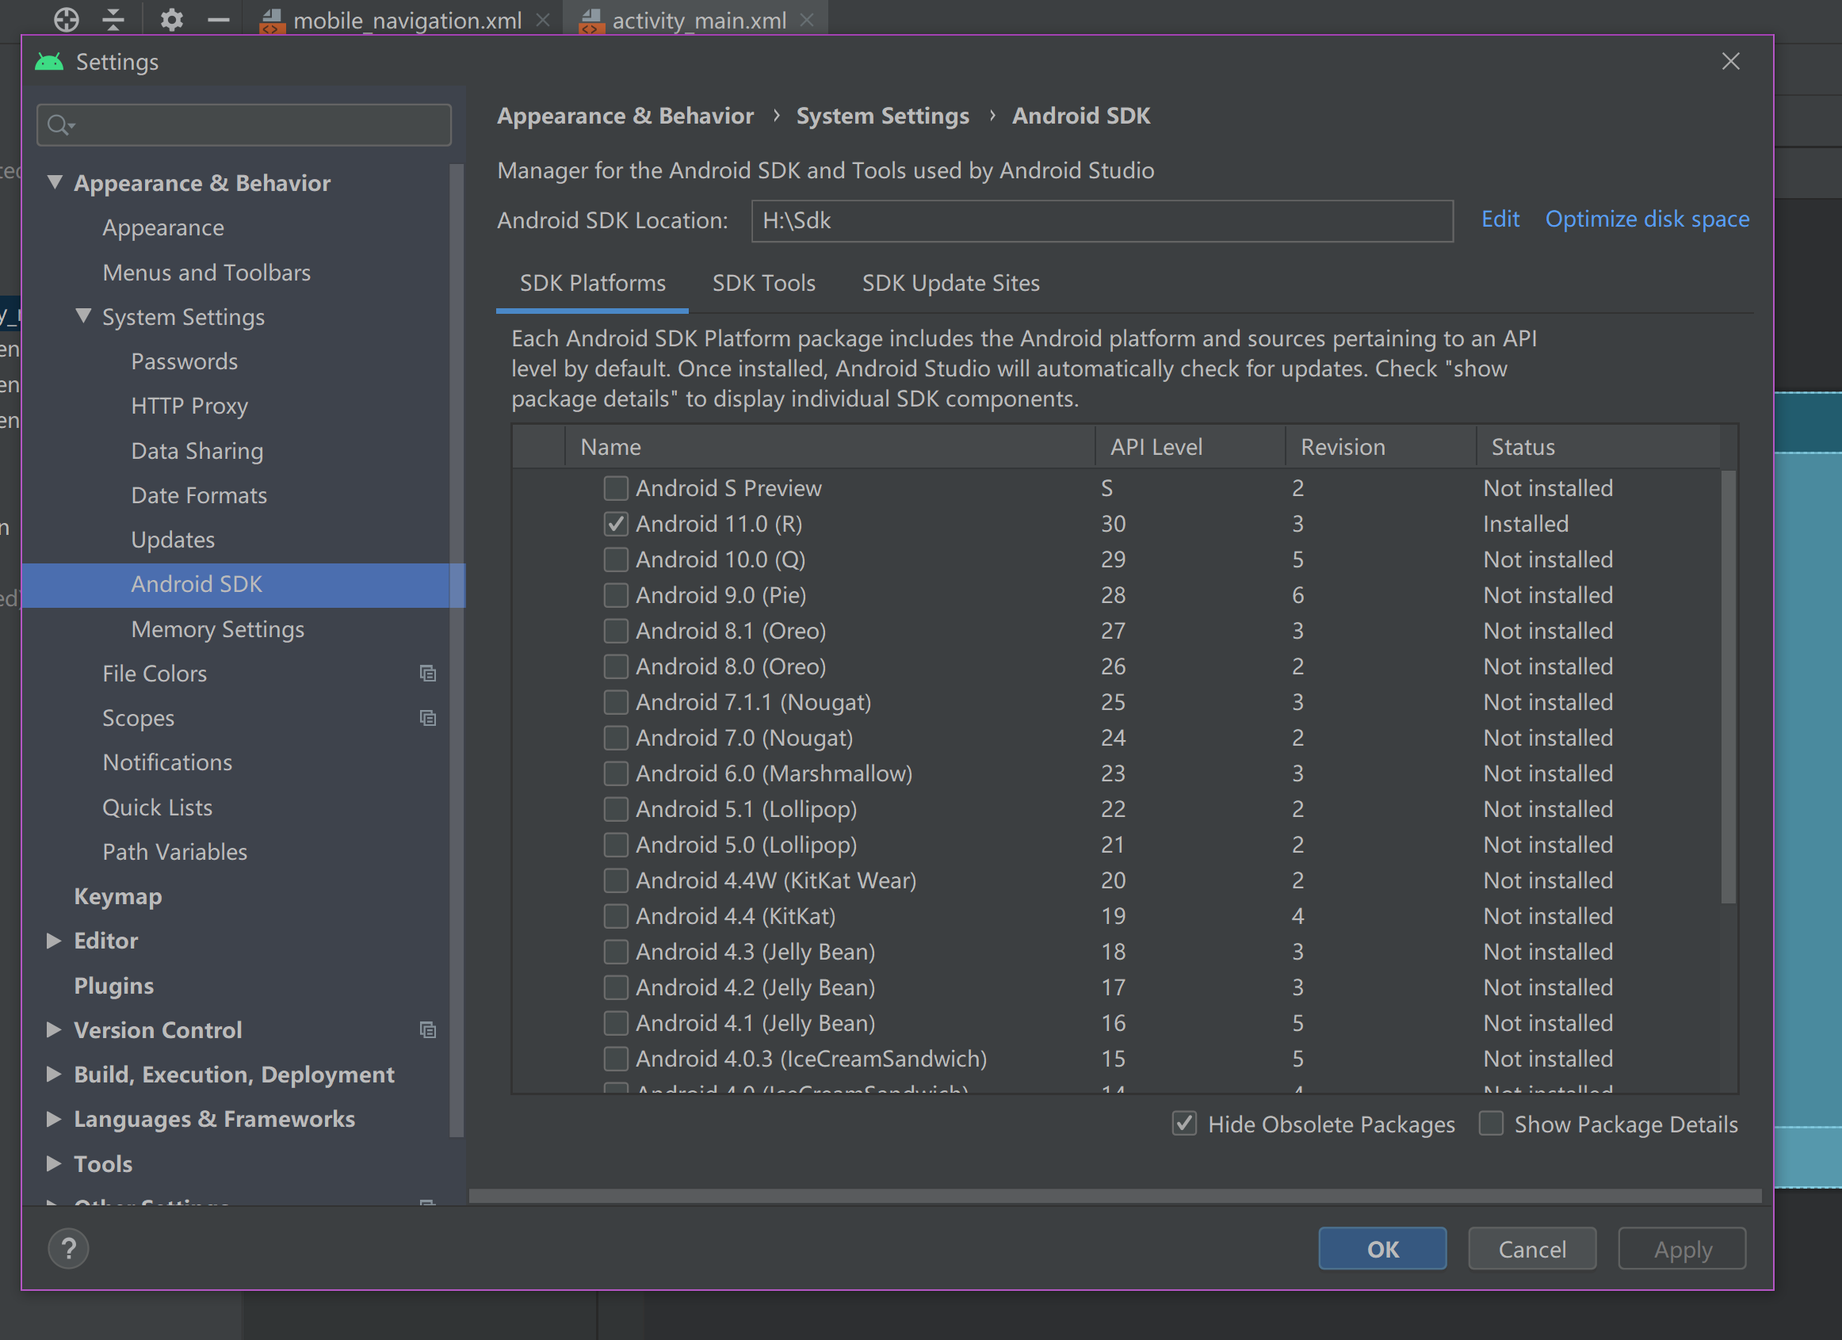Click the Edit SDK location link

[1500, 220]
